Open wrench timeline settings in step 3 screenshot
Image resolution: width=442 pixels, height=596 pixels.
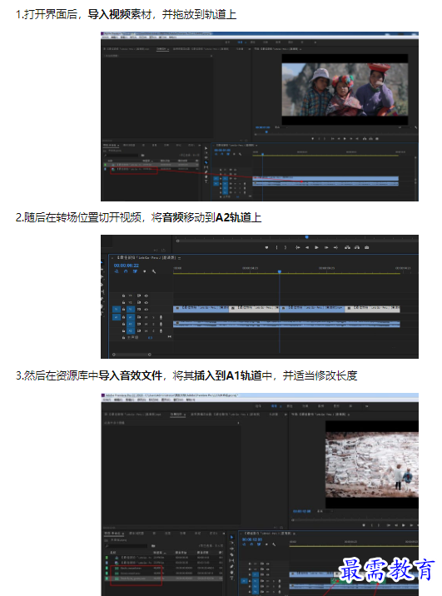coord(274,544)
